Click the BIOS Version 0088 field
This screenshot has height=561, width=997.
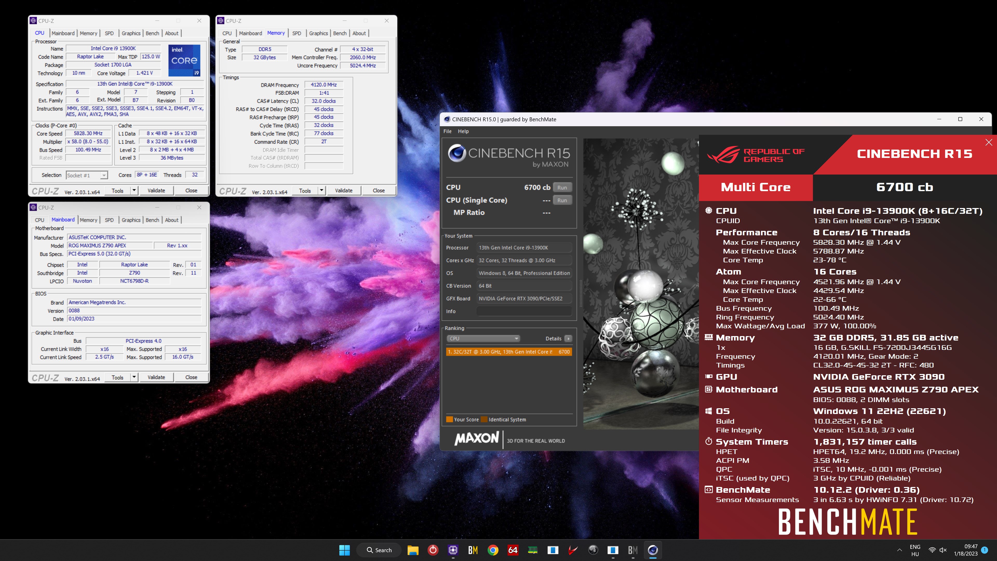pos(134,311)
